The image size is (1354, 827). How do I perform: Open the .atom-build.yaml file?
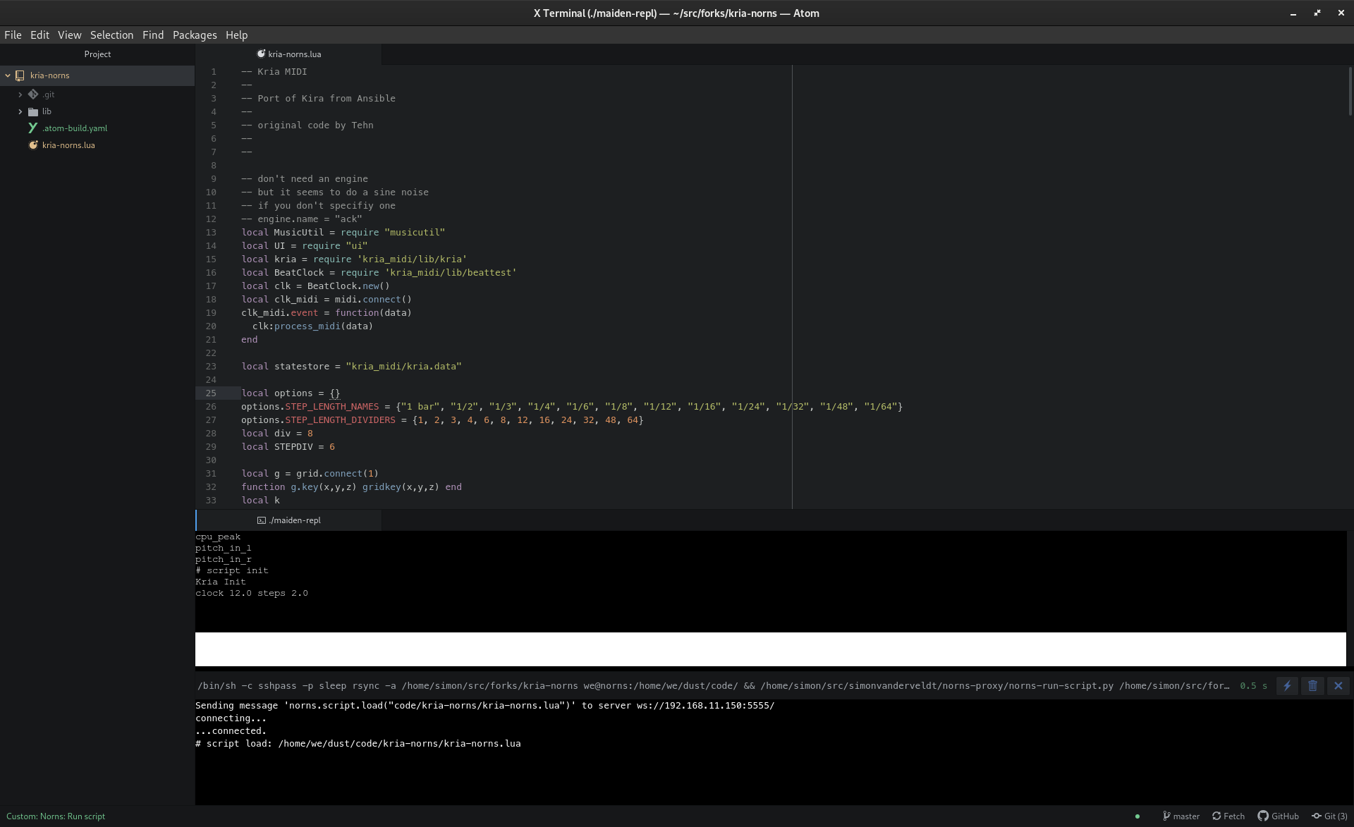74,128
